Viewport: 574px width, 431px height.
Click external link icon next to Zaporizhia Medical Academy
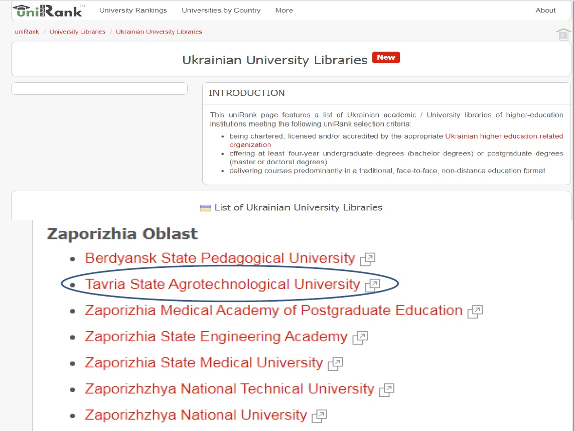click(x=475, y=312)
